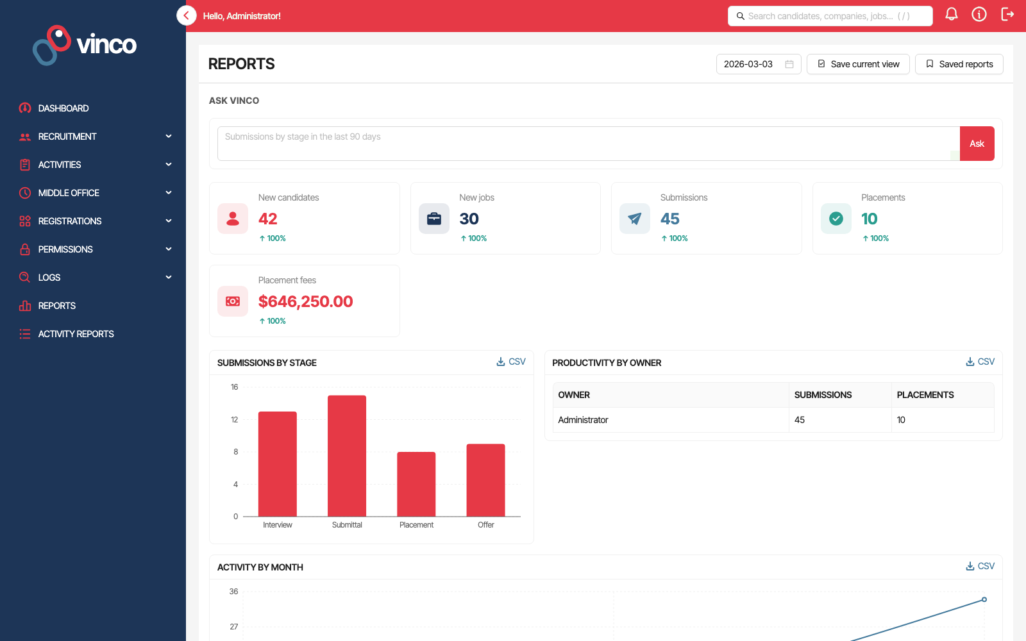Expand the Recruitment menu chevron
This screenshot has width=1026, height=641.
coord(169,136)
